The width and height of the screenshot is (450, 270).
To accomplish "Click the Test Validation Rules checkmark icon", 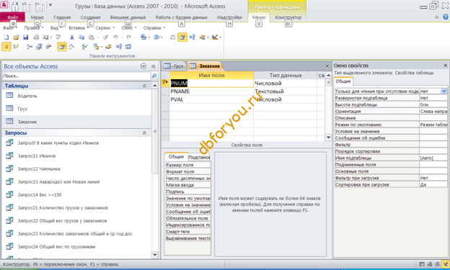I will (x=84, y=46).
